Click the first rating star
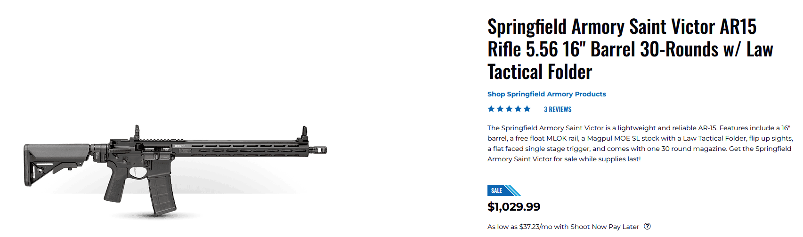 tap(491, 109)
